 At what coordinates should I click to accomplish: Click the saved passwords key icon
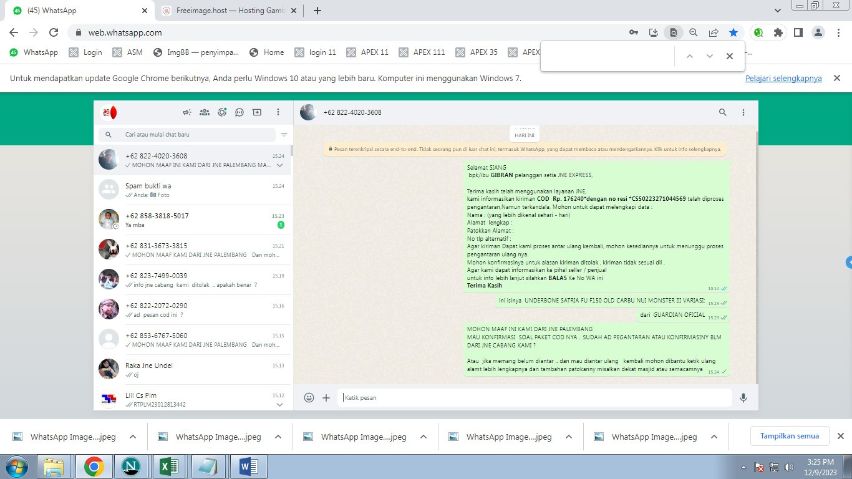click(634, 32)
